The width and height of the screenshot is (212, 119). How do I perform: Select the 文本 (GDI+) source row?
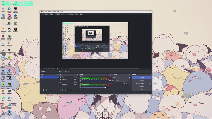point(69,80)
